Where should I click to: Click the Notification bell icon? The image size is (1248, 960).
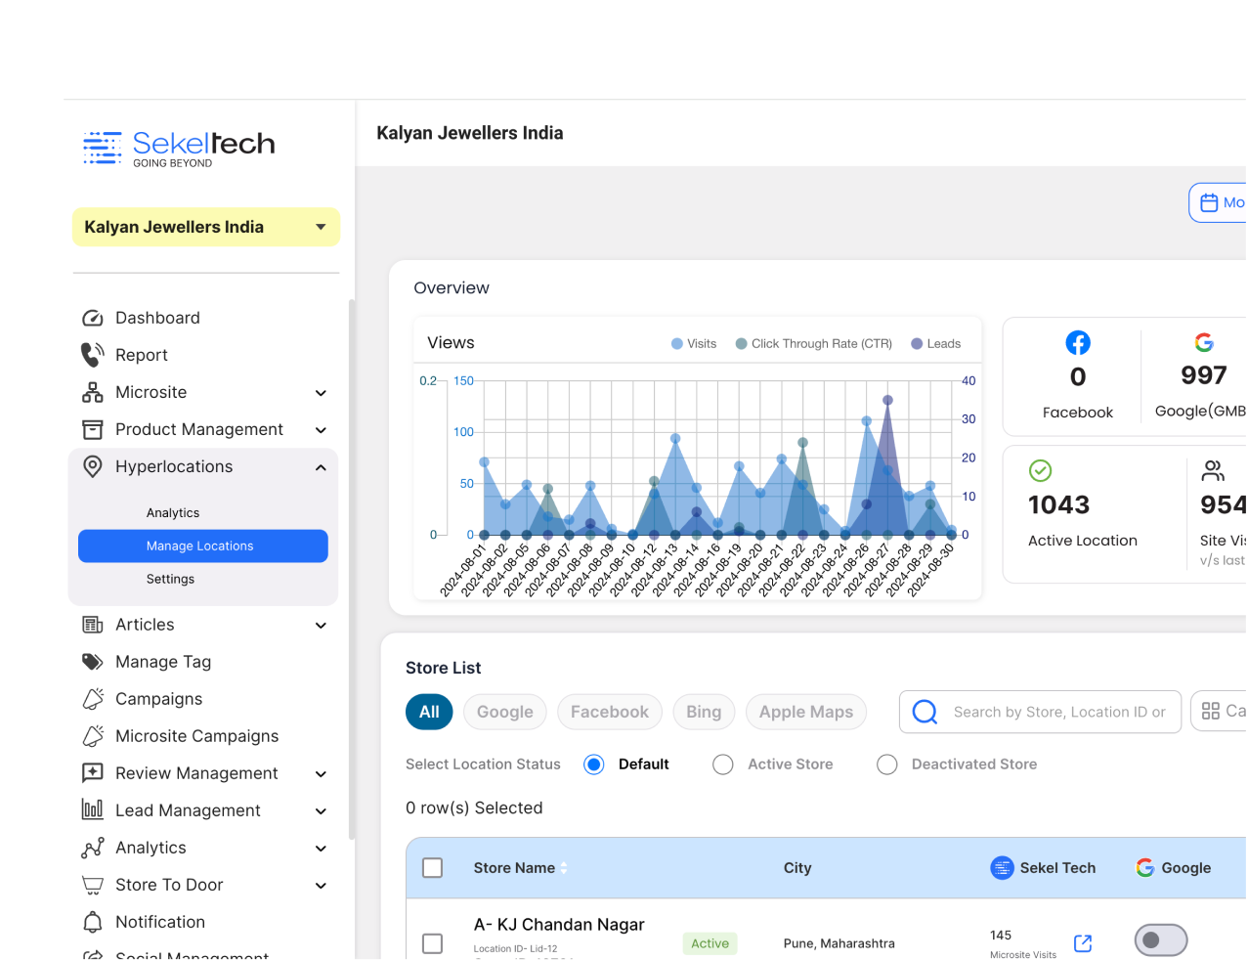tap(93, 922)
